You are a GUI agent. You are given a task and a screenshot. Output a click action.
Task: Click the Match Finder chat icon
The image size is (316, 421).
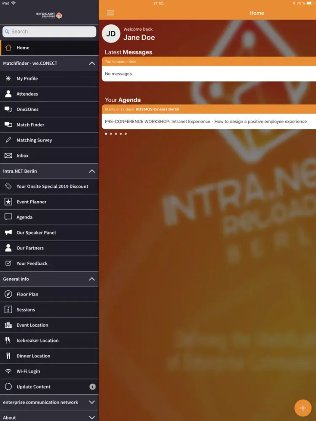tap(8, 125)
